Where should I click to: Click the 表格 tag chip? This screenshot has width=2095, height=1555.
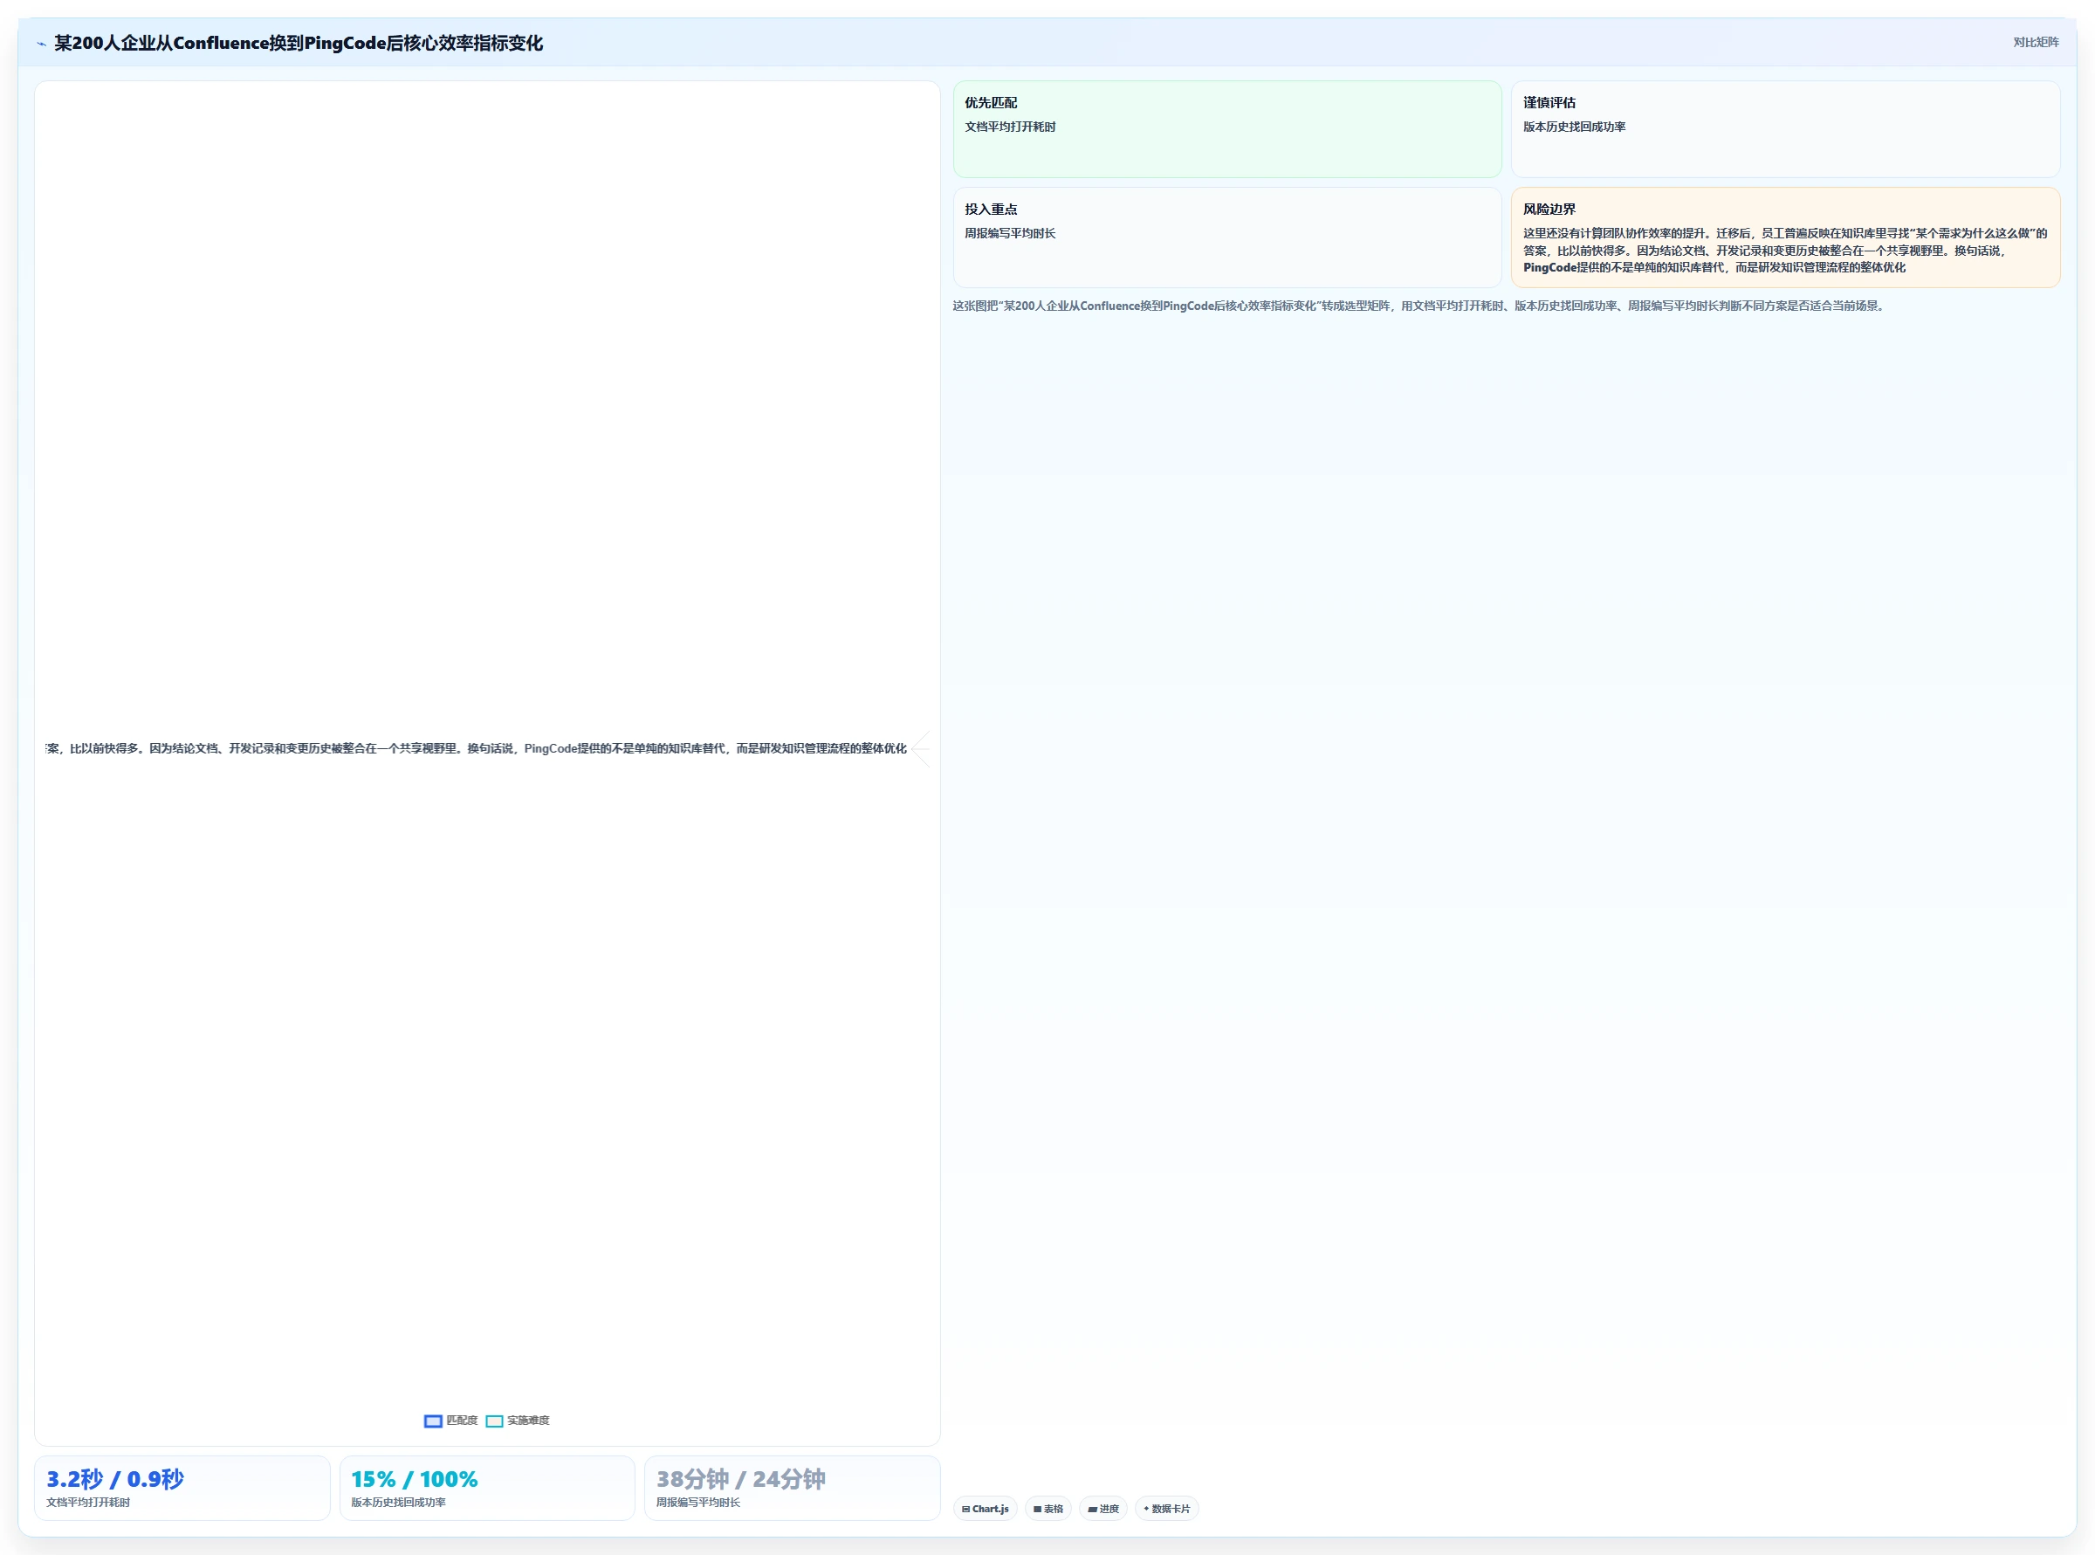(1047, 1509)
